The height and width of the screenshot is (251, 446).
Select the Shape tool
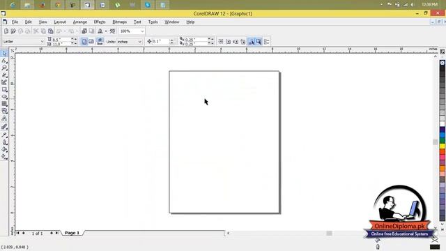click(x=4, y=61)
